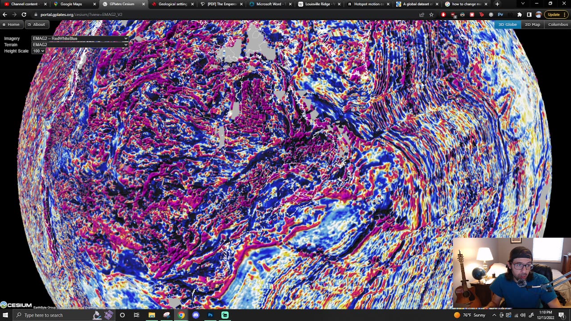Viewport: 571px width, 321px height.
Task: Open the 76°F Sunny weather widget
Action: coord(470,315)
